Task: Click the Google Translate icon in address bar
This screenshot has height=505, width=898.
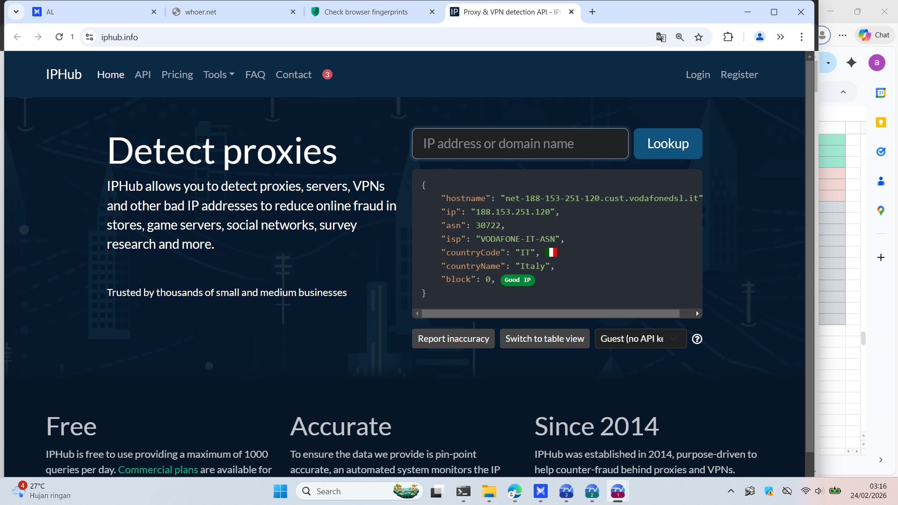Action: [660, 37]
